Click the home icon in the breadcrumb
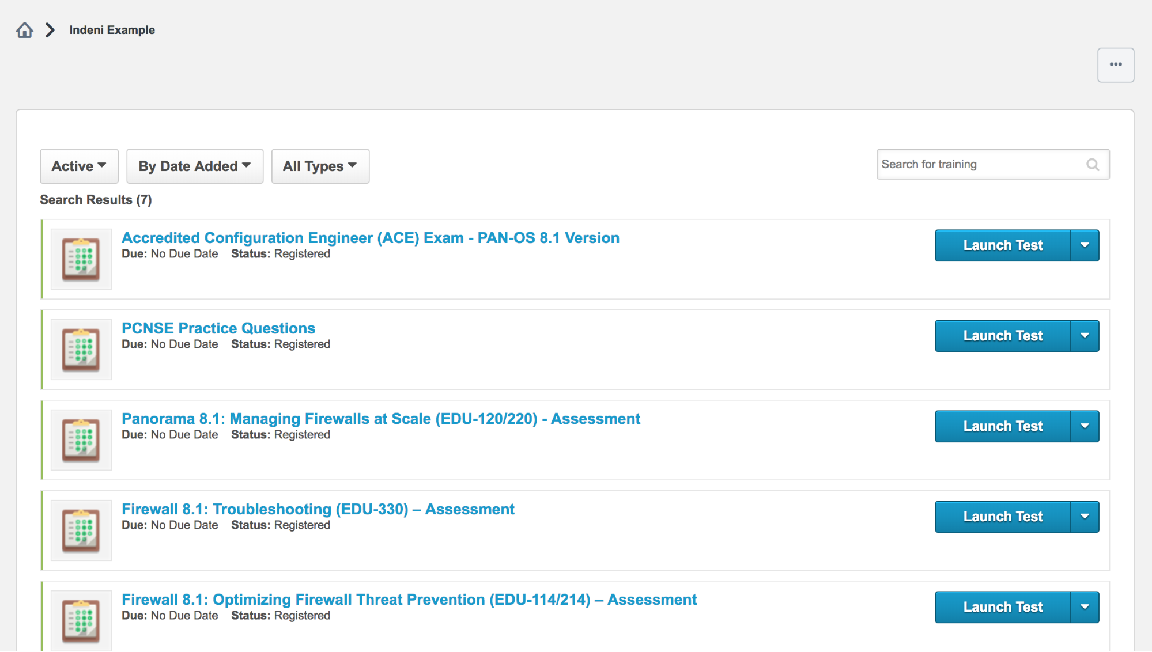The height and width of the screenshot is (652, 1152). (25, 29)
